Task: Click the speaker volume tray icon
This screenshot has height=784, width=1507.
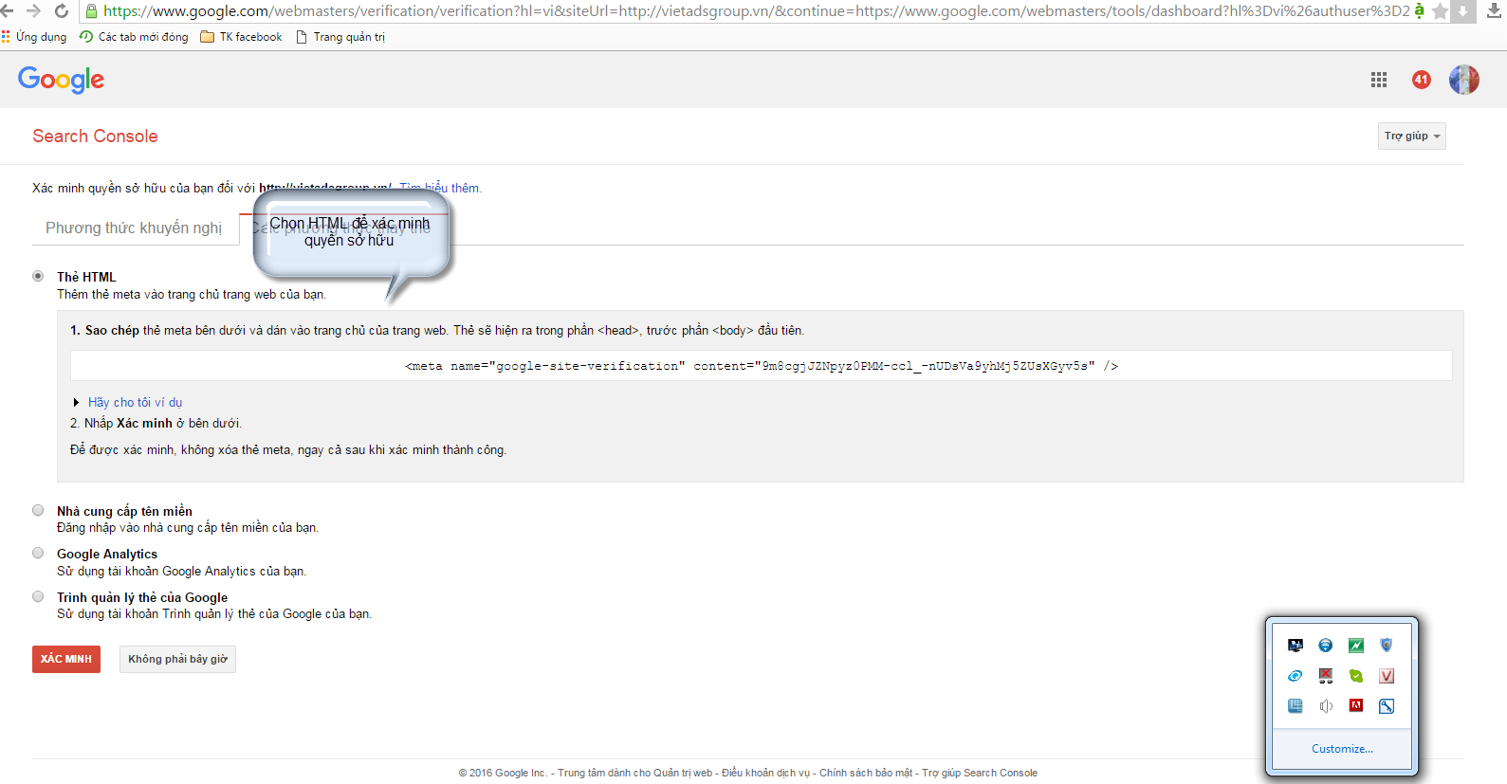Action: point(1326,705)
